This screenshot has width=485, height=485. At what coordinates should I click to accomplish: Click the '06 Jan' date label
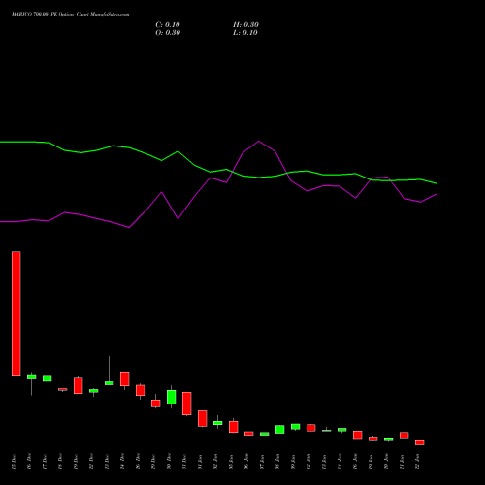click(x=246, y=462)
